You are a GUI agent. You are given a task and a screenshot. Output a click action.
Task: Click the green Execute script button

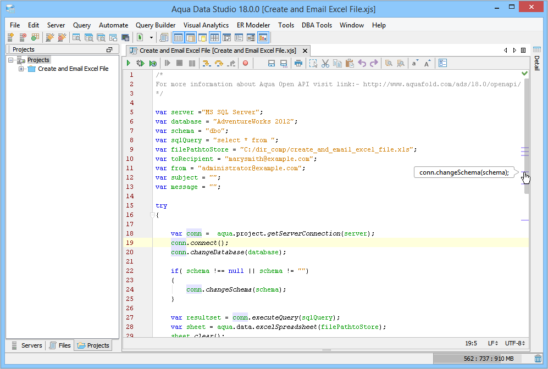click(129, 64)
